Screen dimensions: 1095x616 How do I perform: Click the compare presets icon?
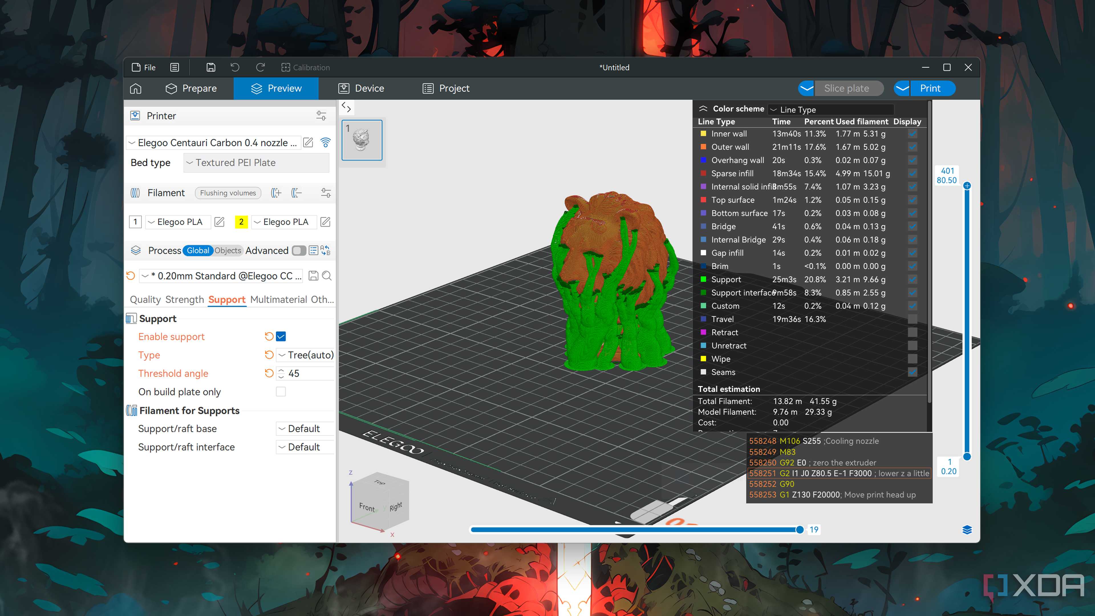pos(326,250)
